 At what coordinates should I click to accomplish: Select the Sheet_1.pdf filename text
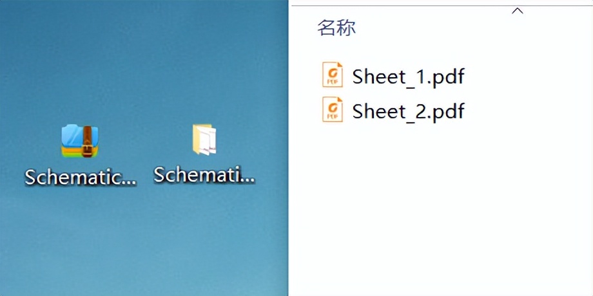tap(408, 77)
